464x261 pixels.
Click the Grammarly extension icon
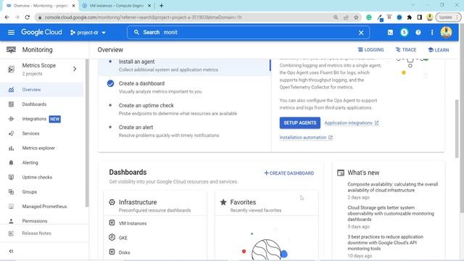(369, 17)
